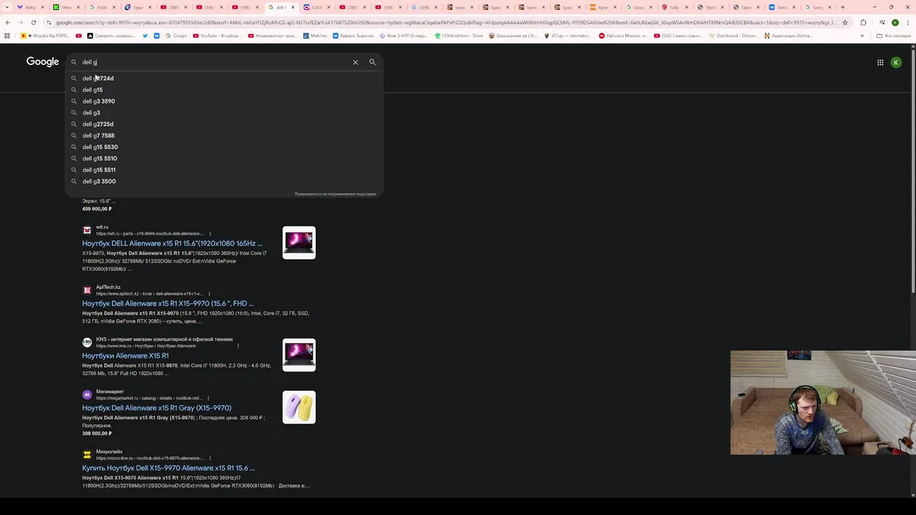
Task: Open three-dot options for KNS result
Action: 238,345
